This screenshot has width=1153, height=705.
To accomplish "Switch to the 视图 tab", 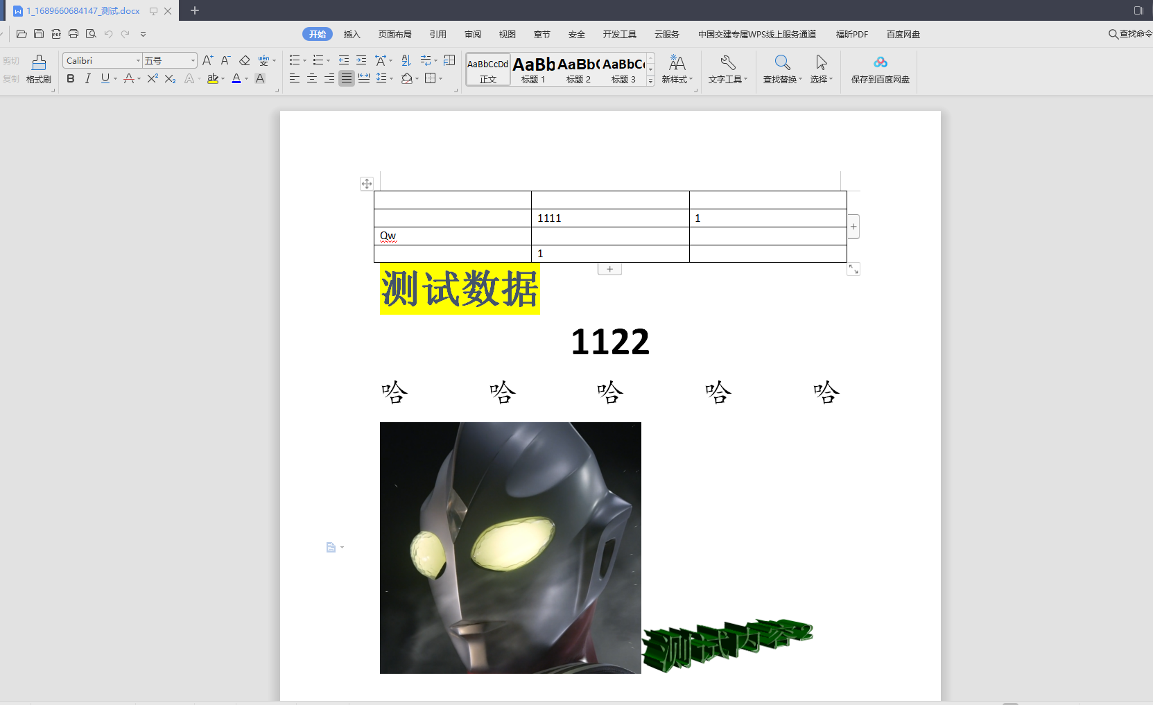I will click(x=508, y=34).
